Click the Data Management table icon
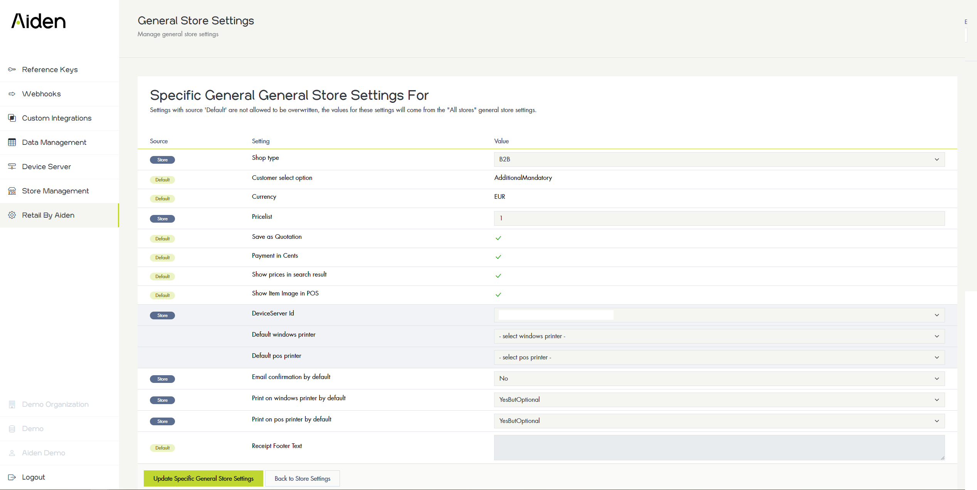The image size is (977, 490). tap(12, 142)
